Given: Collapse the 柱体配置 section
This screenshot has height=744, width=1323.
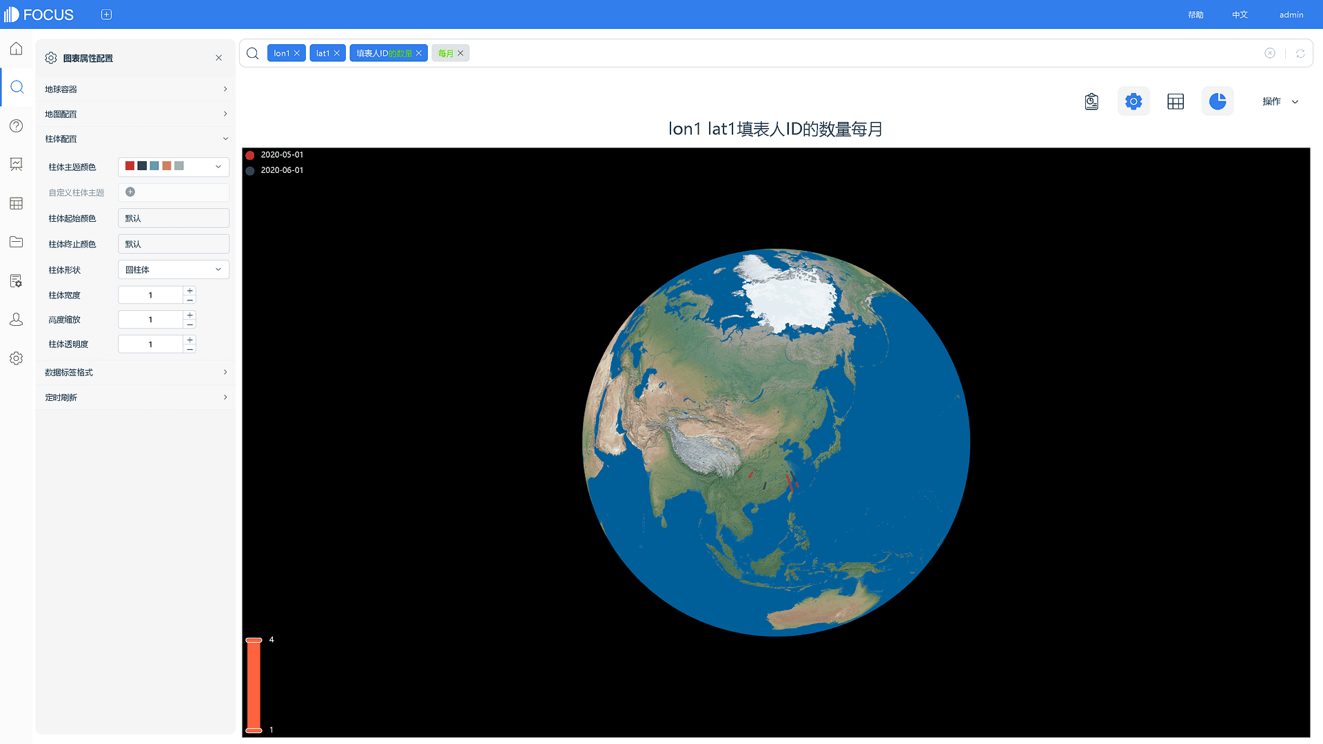Looking at the screenshot, I should point(136,138).
